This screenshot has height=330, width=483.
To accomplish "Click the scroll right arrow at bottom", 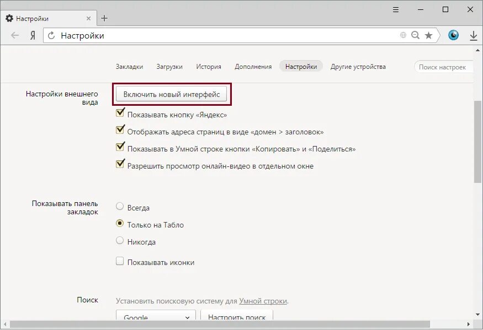I will click(x=468, y=324).
